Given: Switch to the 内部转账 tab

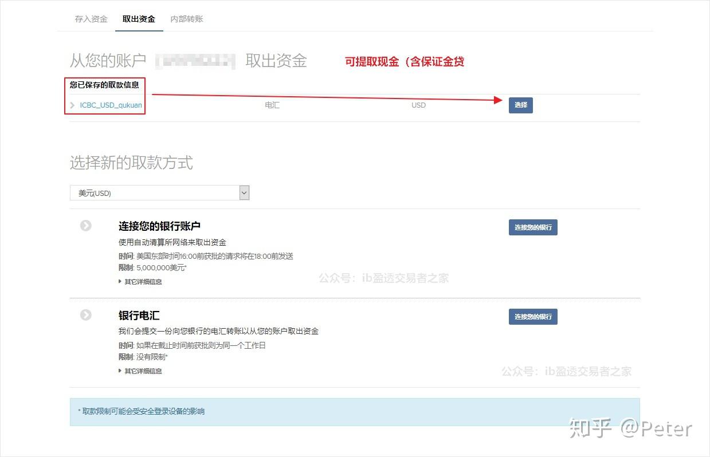Looking at the screenshot, I should tap(186, 18).
